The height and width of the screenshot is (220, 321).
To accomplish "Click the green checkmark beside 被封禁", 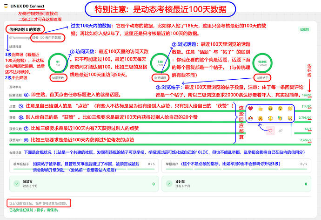I will tap(169, 184).
